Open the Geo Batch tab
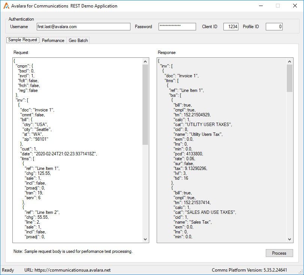 click(x=78, y=41)
